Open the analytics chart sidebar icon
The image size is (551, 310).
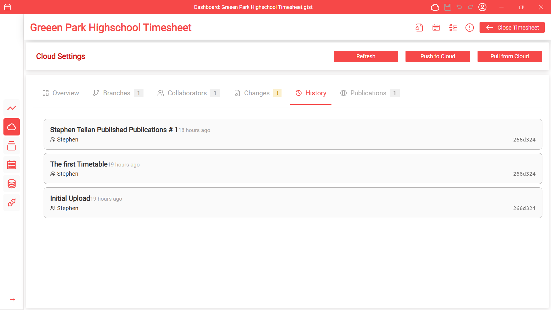pyautogui.click(x=11, y=108)
